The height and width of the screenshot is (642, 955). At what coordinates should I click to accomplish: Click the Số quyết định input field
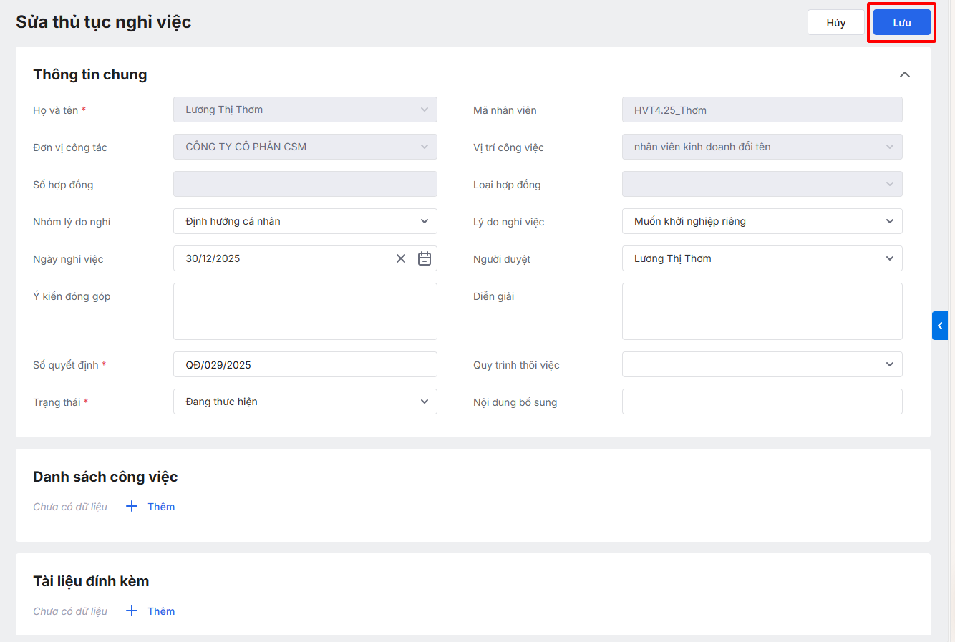pos(305,364)
